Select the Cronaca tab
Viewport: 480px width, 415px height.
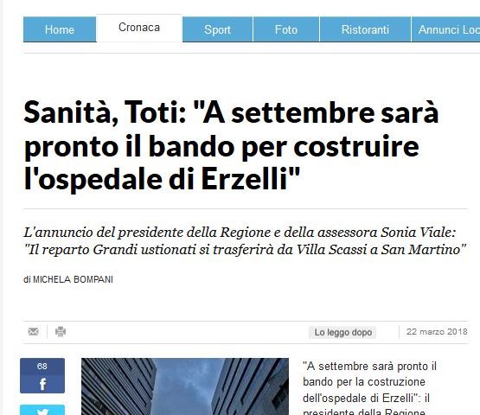pos(139,28)
